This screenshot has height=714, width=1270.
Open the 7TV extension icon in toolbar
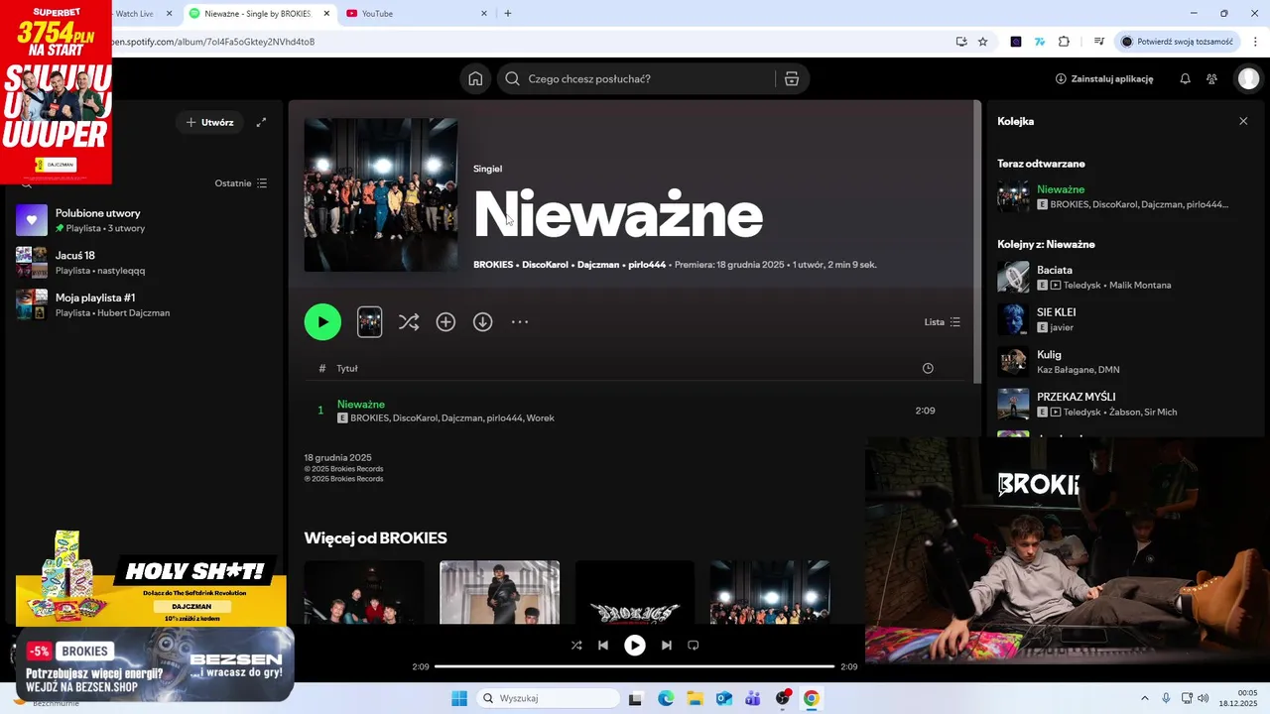pos(1040,42)
